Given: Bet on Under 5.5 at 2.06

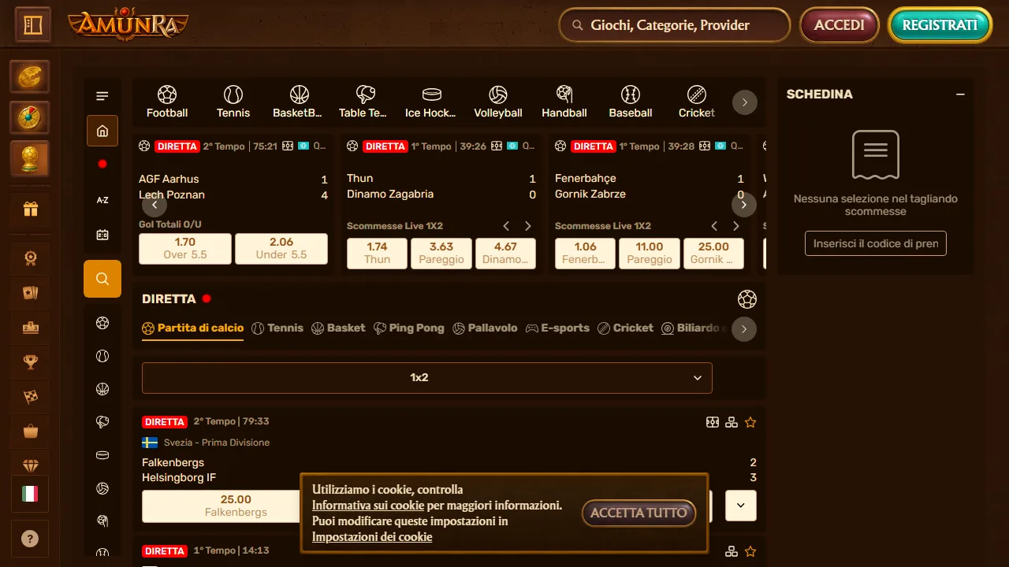Looking at the screenshot, I should click(x=281, y=249).
